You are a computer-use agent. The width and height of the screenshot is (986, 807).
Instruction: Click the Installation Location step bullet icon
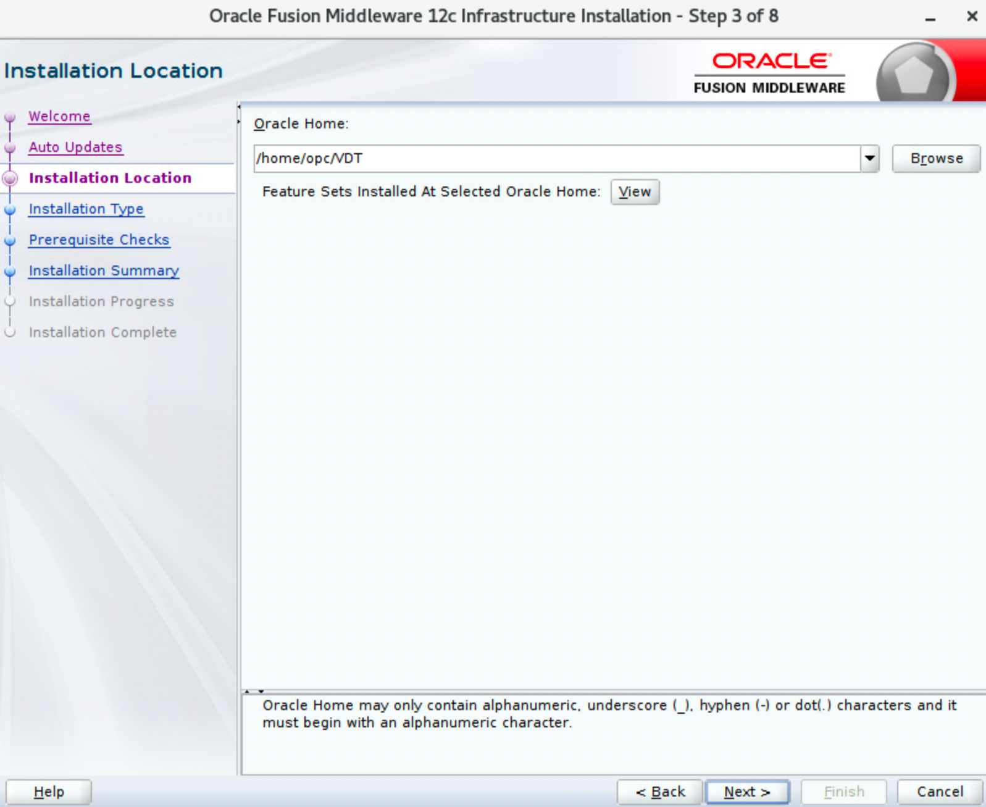click(10, 178)
